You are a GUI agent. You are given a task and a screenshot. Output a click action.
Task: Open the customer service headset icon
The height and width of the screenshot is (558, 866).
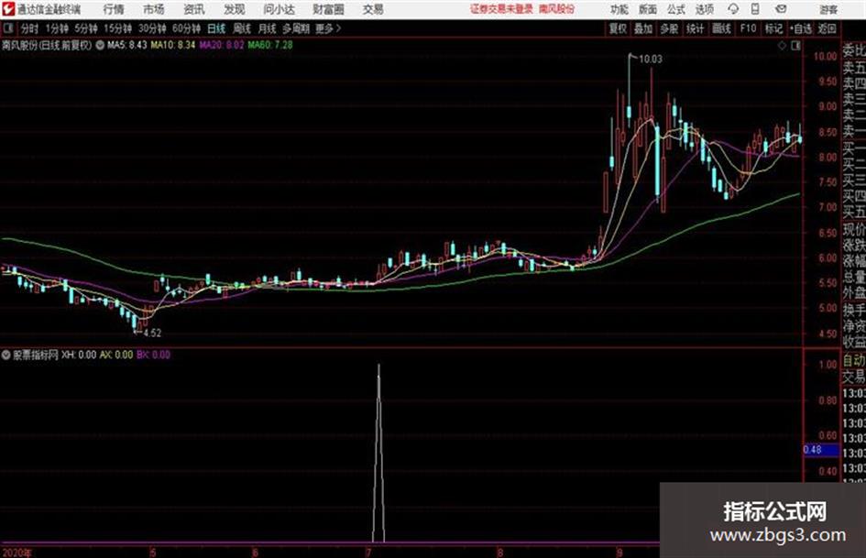point(733,9)
